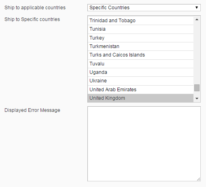Select Uganda in the country list
Screen dimensions: 206x187
point(140,72)
